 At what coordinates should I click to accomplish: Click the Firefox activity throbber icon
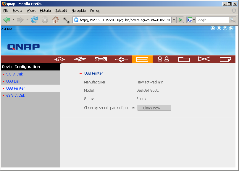tap(234, 11)
